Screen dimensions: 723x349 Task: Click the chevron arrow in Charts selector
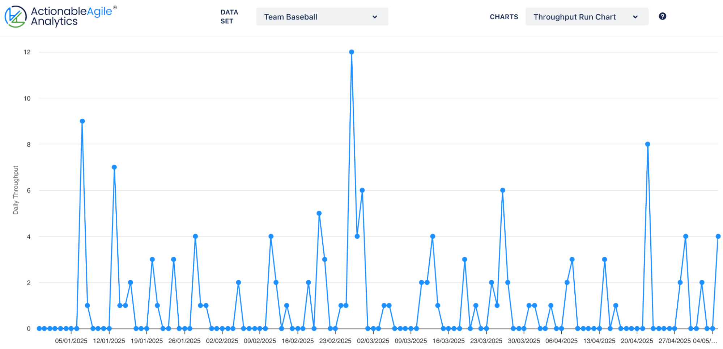pos(635,17)
